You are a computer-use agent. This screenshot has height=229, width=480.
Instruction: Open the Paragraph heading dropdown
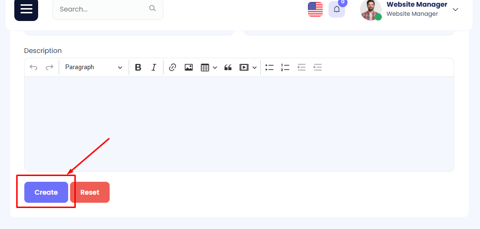94,67
